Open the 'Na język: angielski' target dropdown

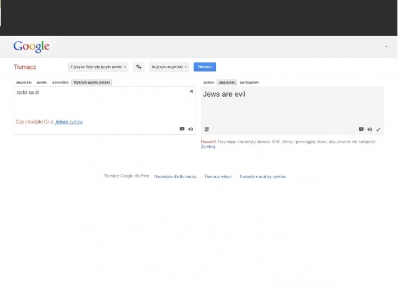coord(169,67)
